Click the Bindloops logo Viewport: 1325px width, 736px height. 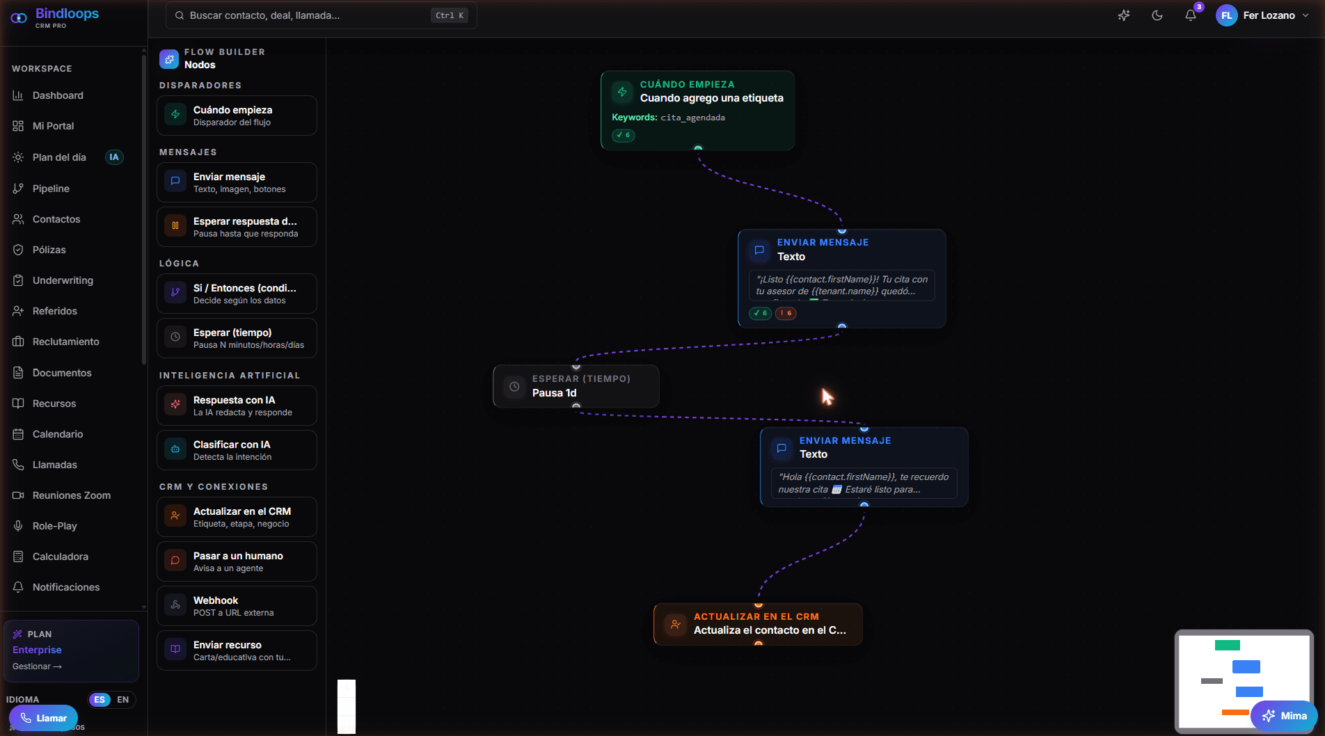coord(55,17)
